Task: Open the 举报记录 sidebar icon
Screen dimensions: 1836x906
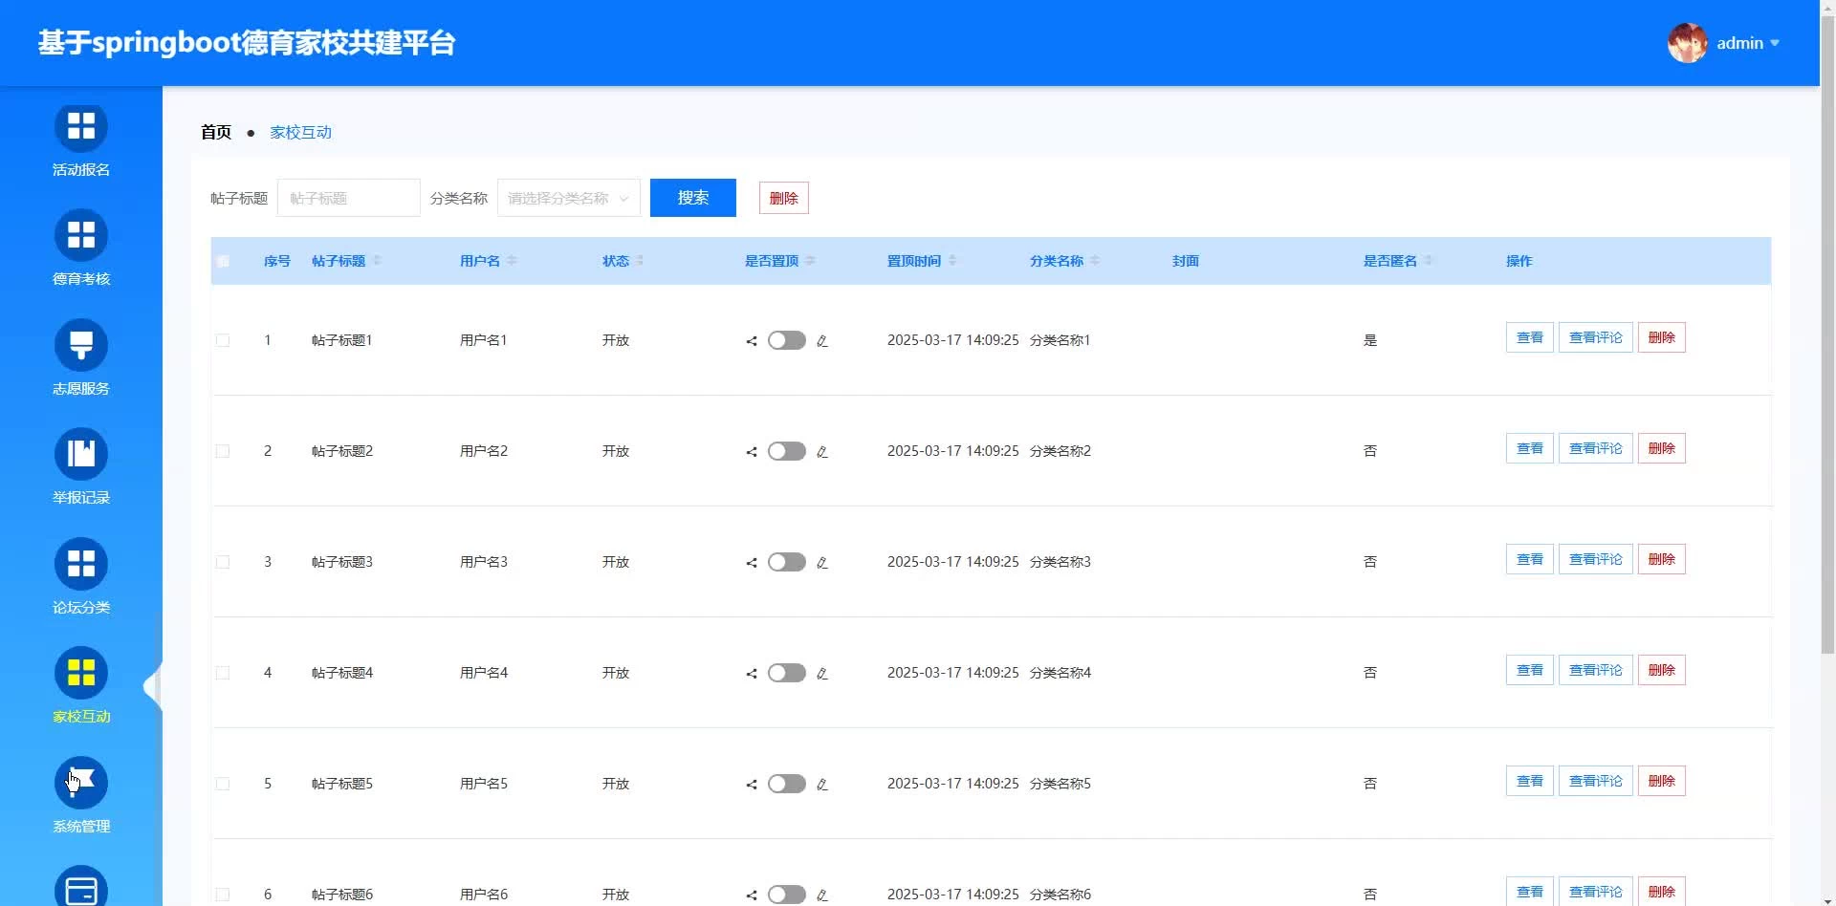Action: coord(81,454)
